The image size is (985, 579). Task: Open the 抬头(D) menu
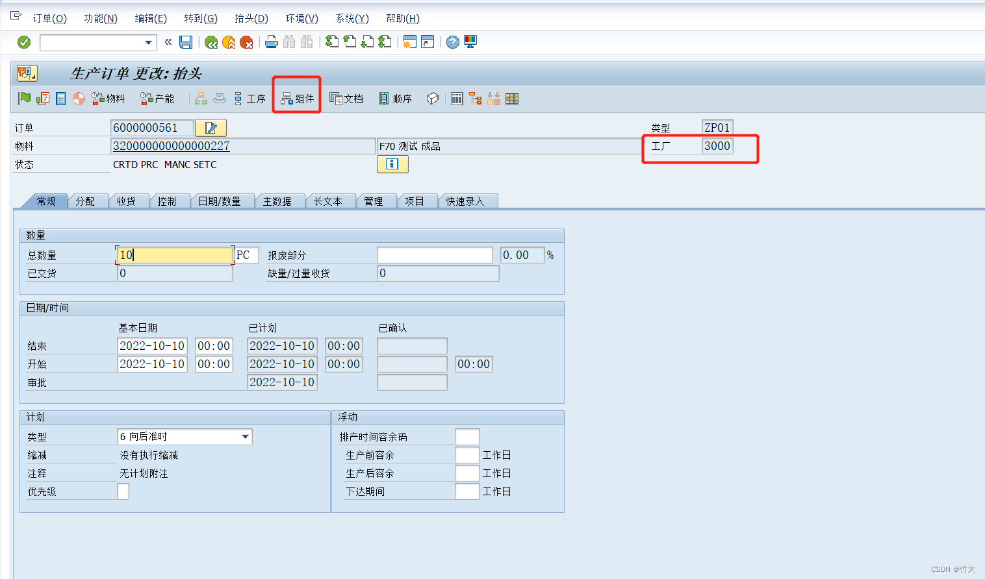coord(252,18)
